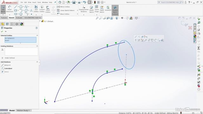Select the Ellipse sketch tool
Viewport: 203px width, 114px height.
tap(26, 10)
